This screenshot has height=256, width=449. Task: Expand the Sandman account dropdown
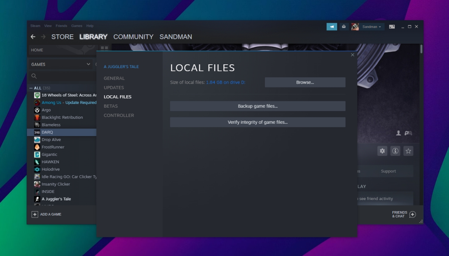(x=379, y=27)
